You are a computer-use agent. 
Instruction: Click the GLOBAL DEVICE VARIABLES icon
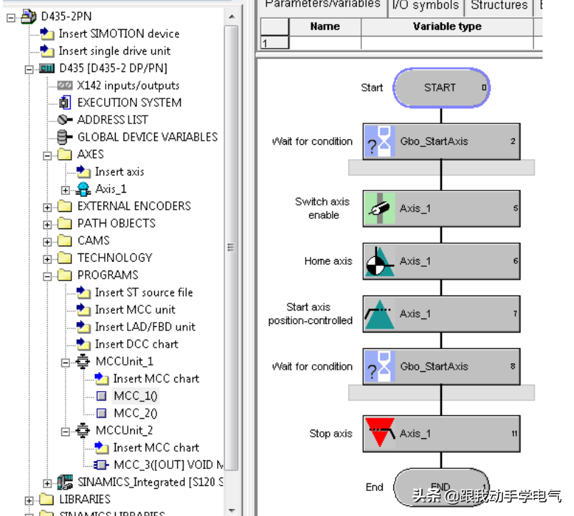pyautogui.click(x=66, y=137)
